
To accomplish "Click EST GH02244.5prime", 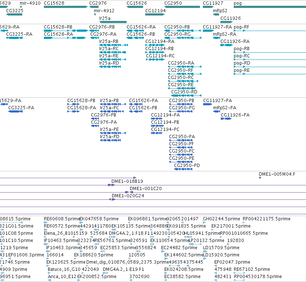I will (221, 219).
